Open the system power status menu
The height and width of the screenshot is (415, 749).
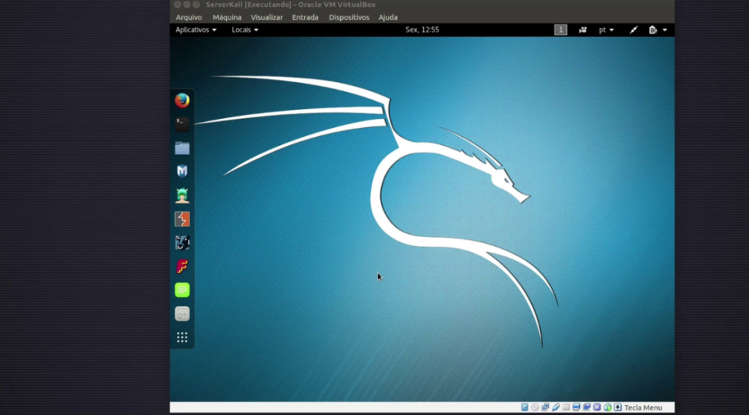tap(658, 30)
